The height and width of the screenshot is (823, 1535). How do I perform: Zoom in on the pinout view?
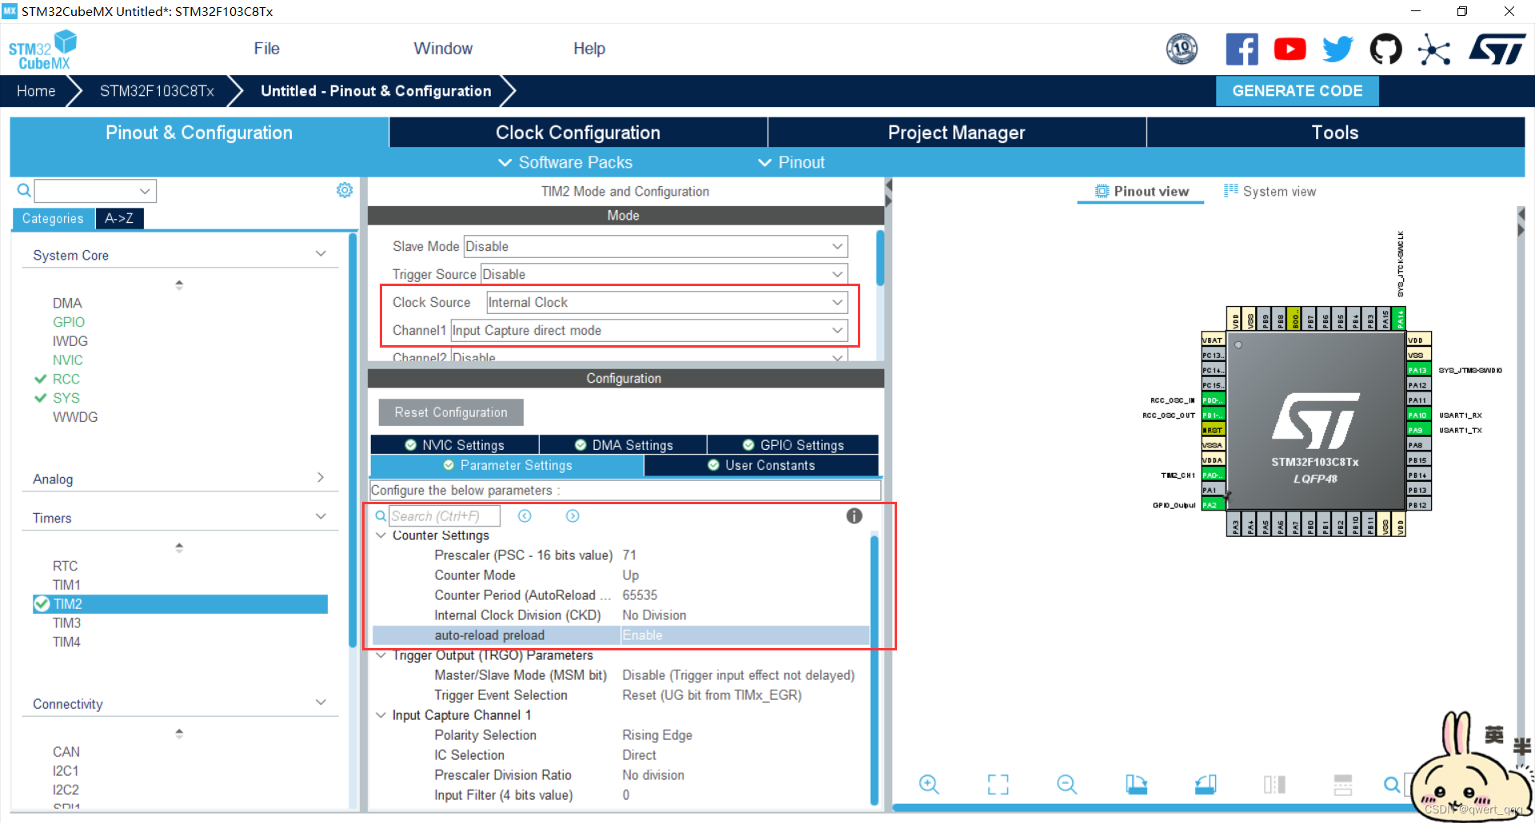point(929,785)
